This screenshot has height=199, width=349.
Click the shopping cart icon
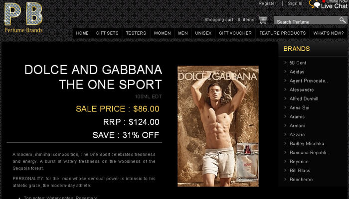pyautogui.click(x=263, y=20)
